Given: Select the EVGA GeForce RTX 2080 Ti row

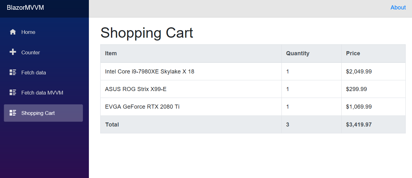Looking at the screenshot, I should pos(142,107).
